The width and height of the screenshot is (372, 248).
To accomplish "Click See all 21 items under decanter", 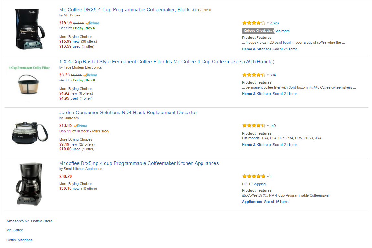I will pos(285,145).
